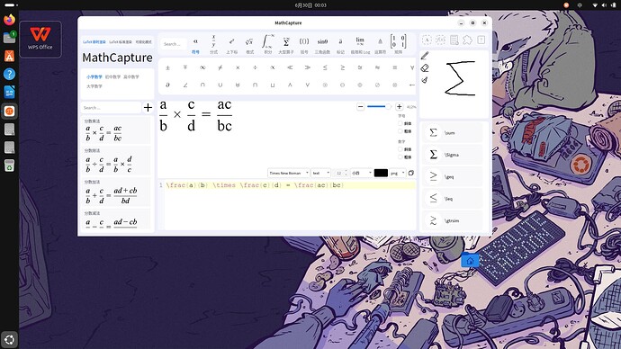Insert the left arrow ← symbol
Image resolution: width=621 pixels, height=349 pixels.
[x=412, y=85]
